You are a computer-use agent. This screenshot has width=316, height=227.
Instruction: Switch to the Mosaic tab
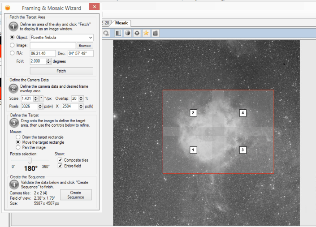coord(121,22)
